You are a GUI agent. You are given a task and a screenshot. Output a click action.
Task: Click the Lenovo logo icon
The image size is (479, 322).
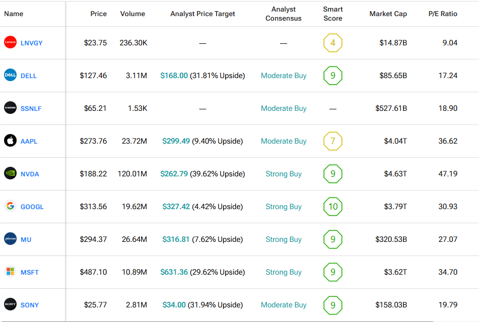point(10,43)
